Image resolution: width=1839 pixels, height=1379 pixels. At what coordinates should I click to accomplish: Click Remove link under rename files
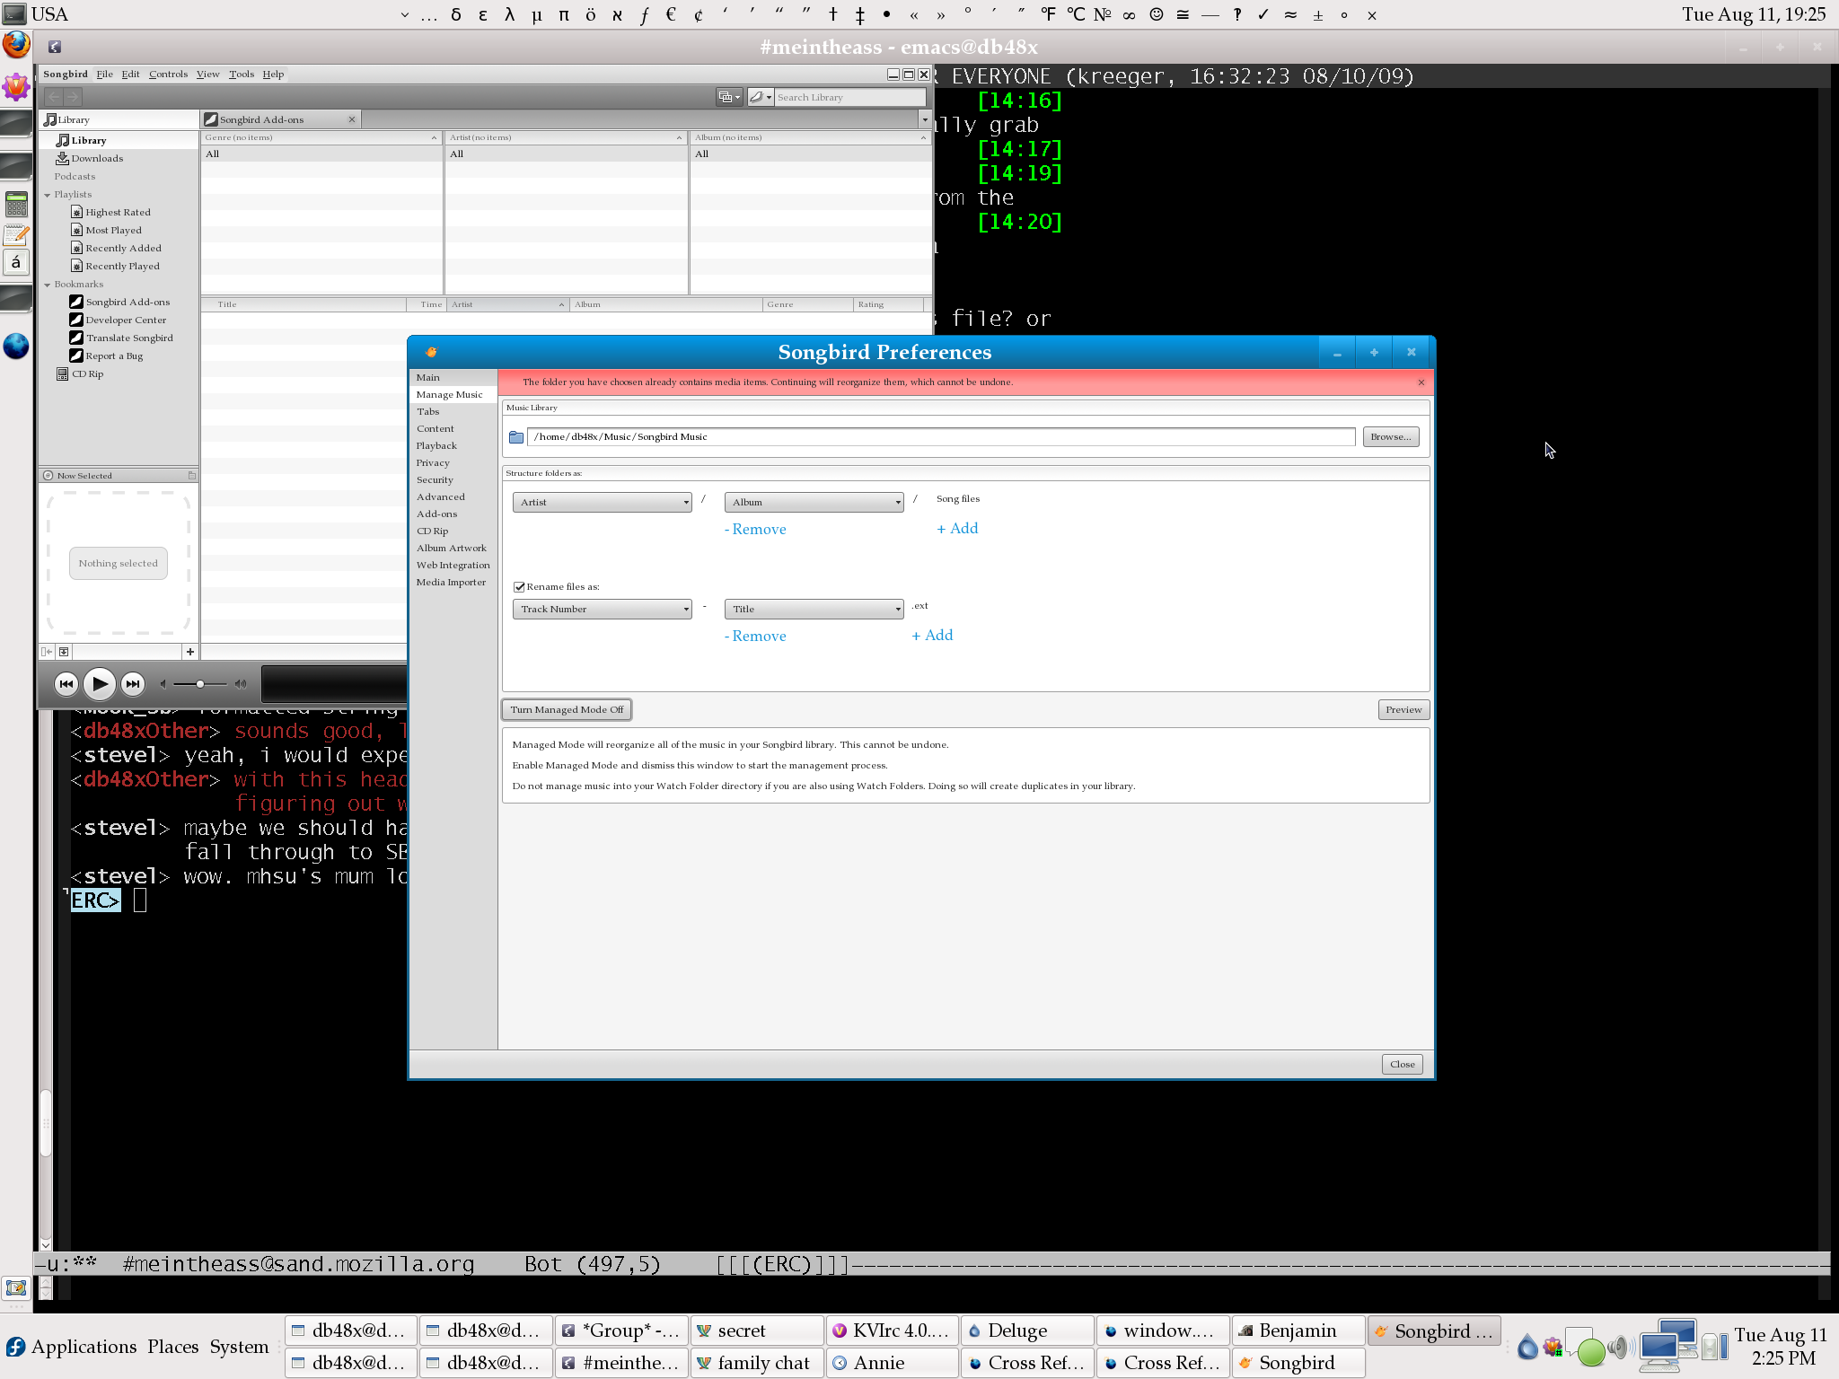pos(755,637)
